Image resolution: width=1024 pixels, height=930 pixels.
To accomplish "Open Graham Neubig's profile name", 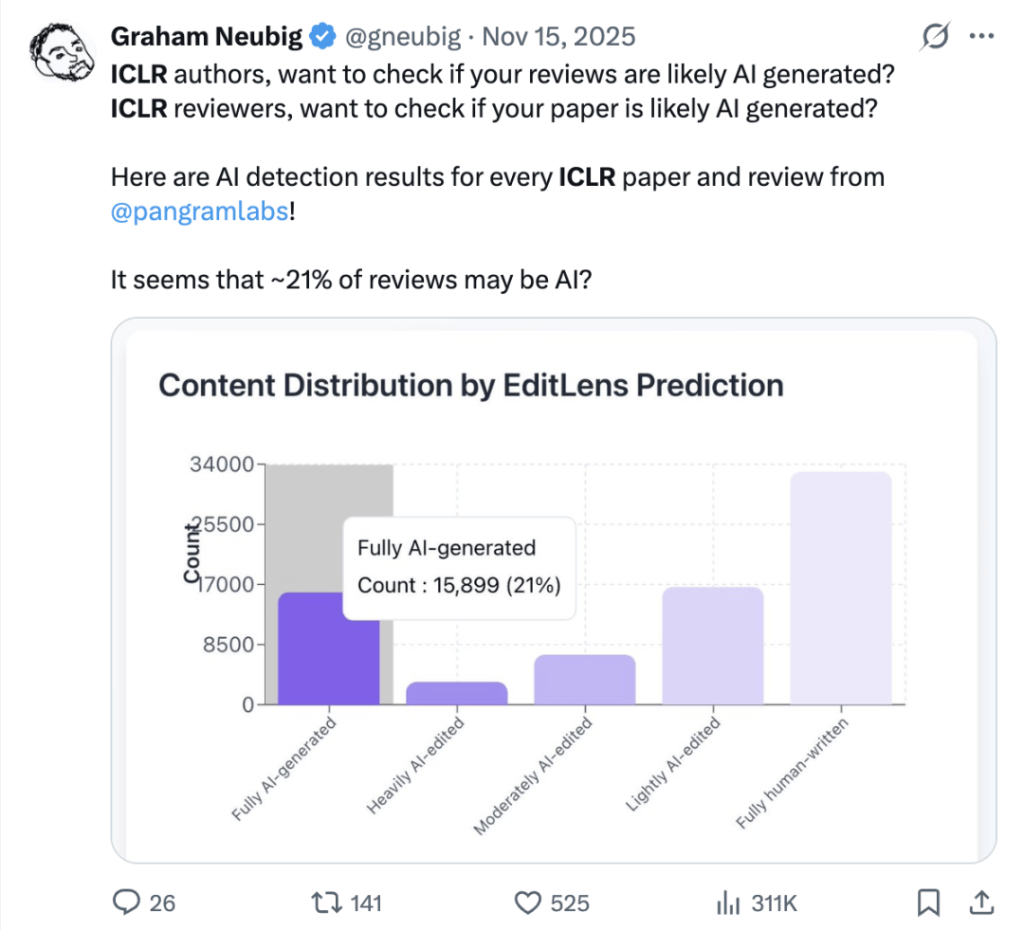I will pos(207,37).
